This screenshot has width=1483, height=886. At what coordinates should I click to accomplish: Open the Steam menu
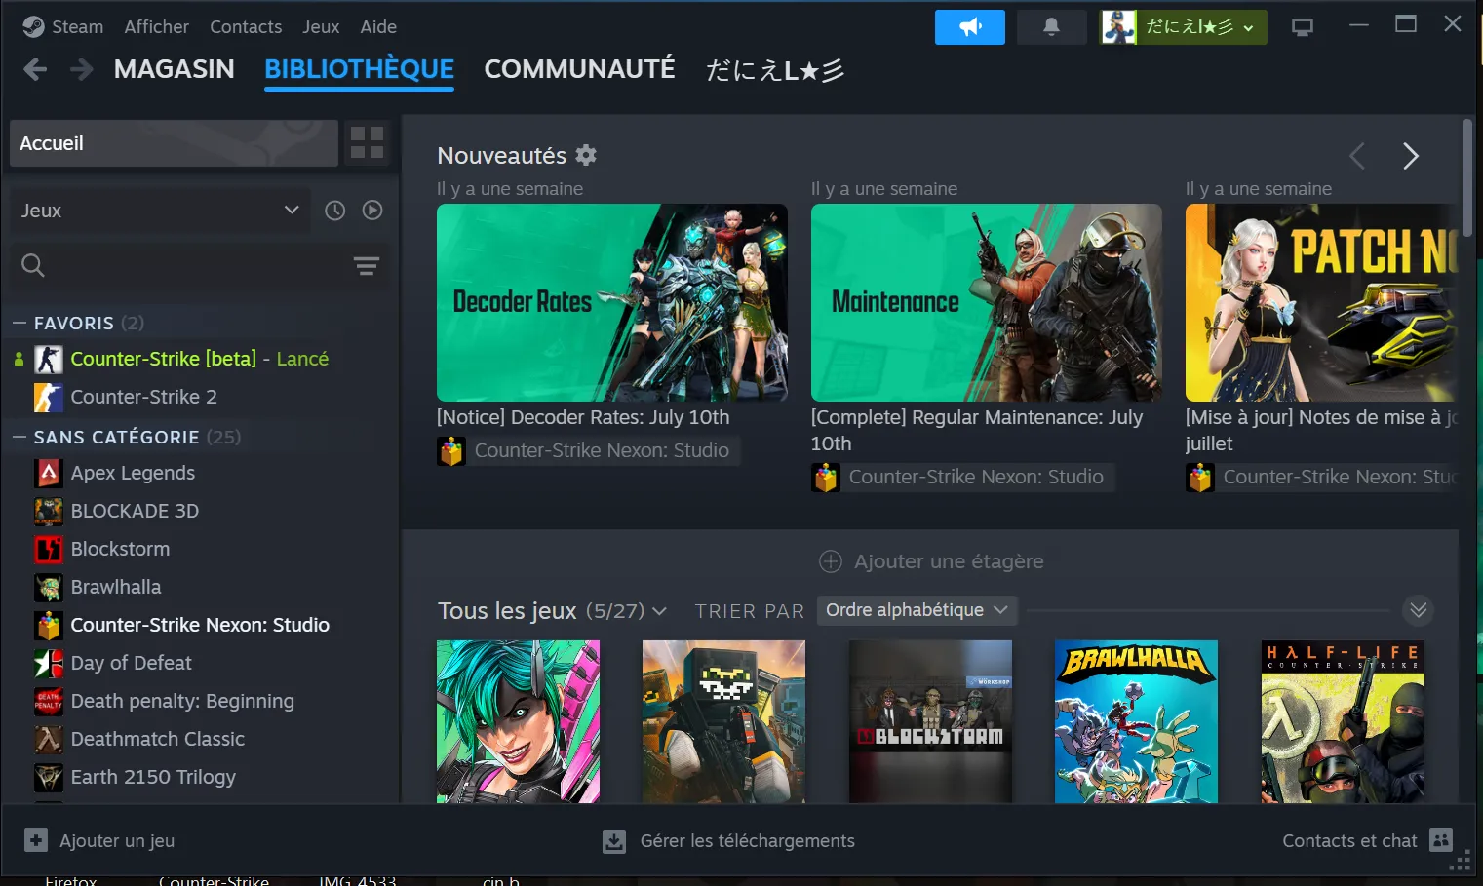(x=77, y=27)
